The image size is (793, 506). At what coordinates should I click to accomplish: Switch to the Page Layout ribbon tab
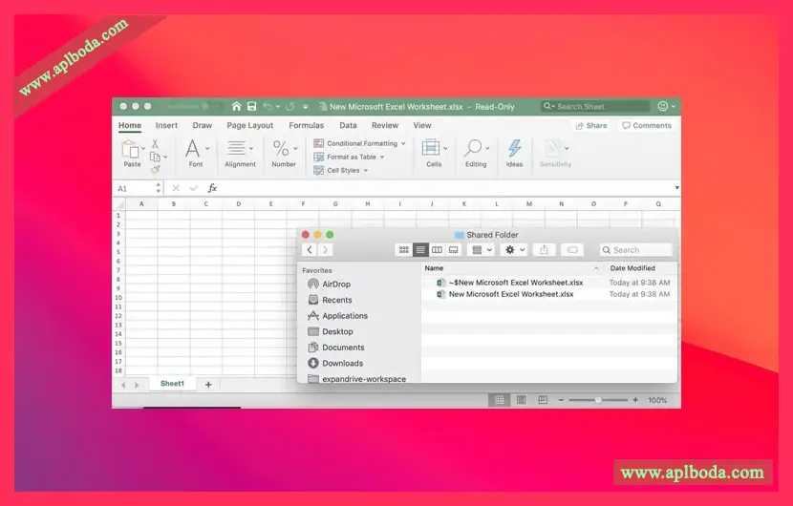tap(249, 125)
